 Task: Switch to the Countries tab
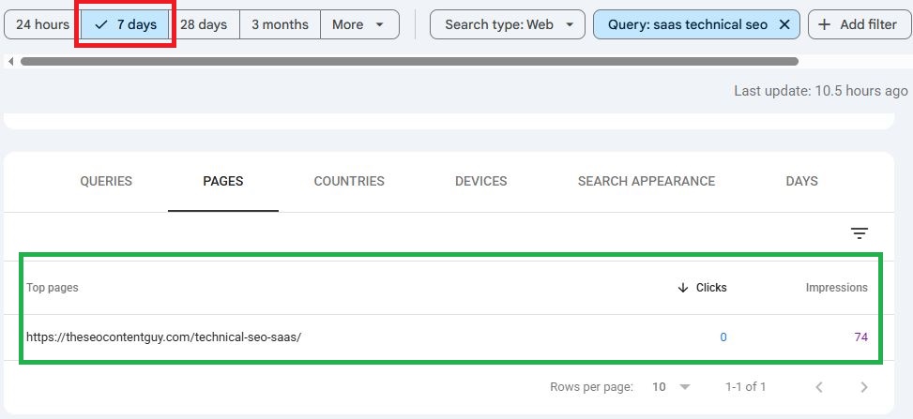pyautogui.click(x=349, y=181)
